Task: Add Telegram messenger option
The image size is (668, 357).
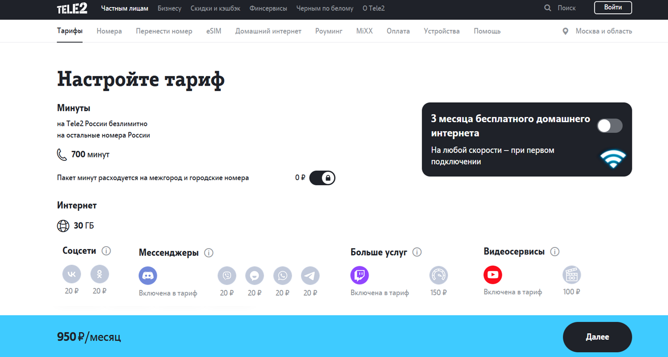Action: tap(310, 276)
